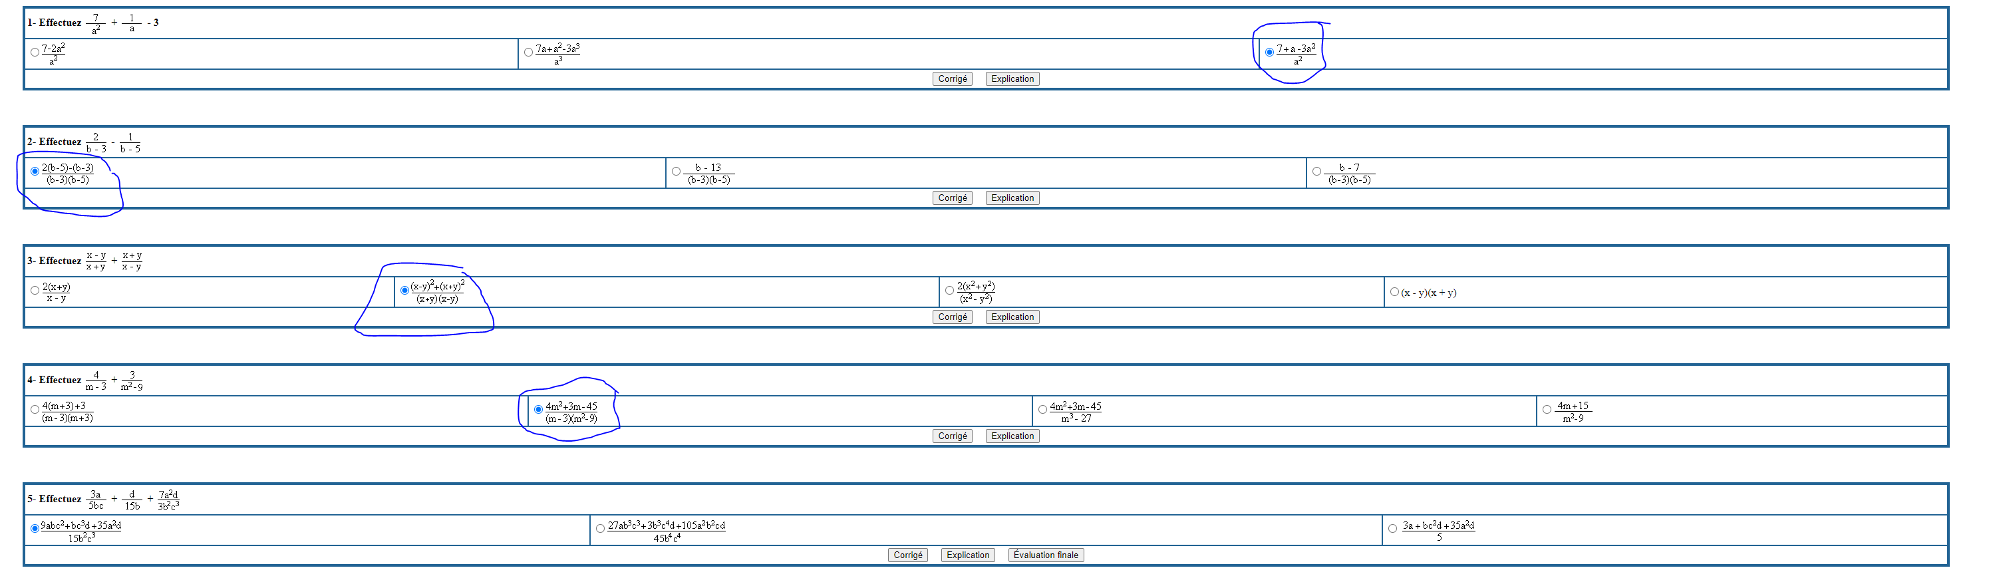This screenshot has width=1989, height=584.
Task: Choose option 7a+a²-3a³ over a³
Action: point(528,53)
